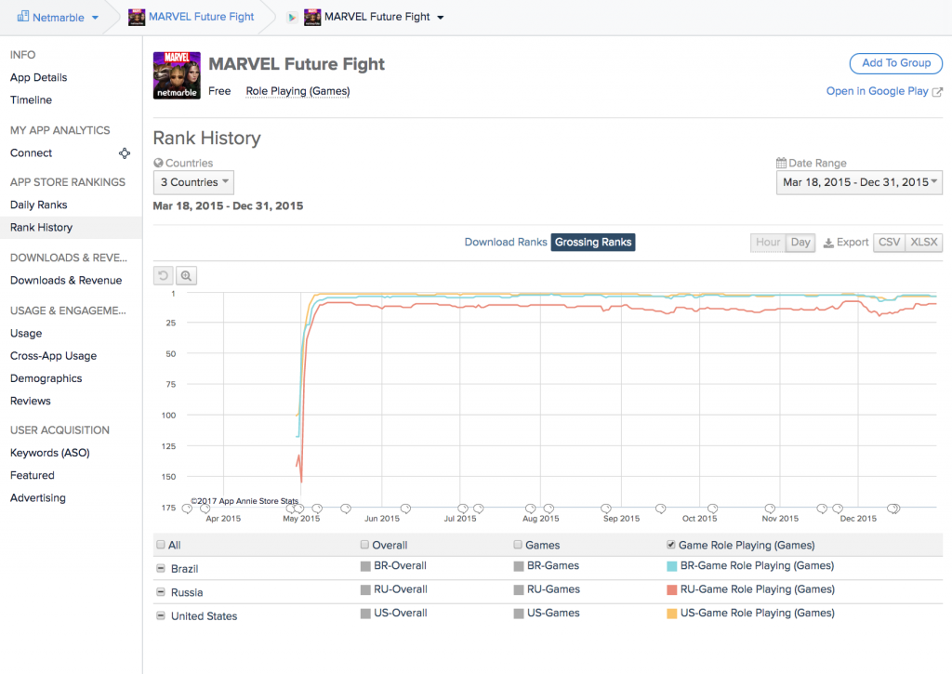The image size is (952, 674).
Task: Open the Date Range dropdown
Action: pyautogui.click(x=859, y=182)
